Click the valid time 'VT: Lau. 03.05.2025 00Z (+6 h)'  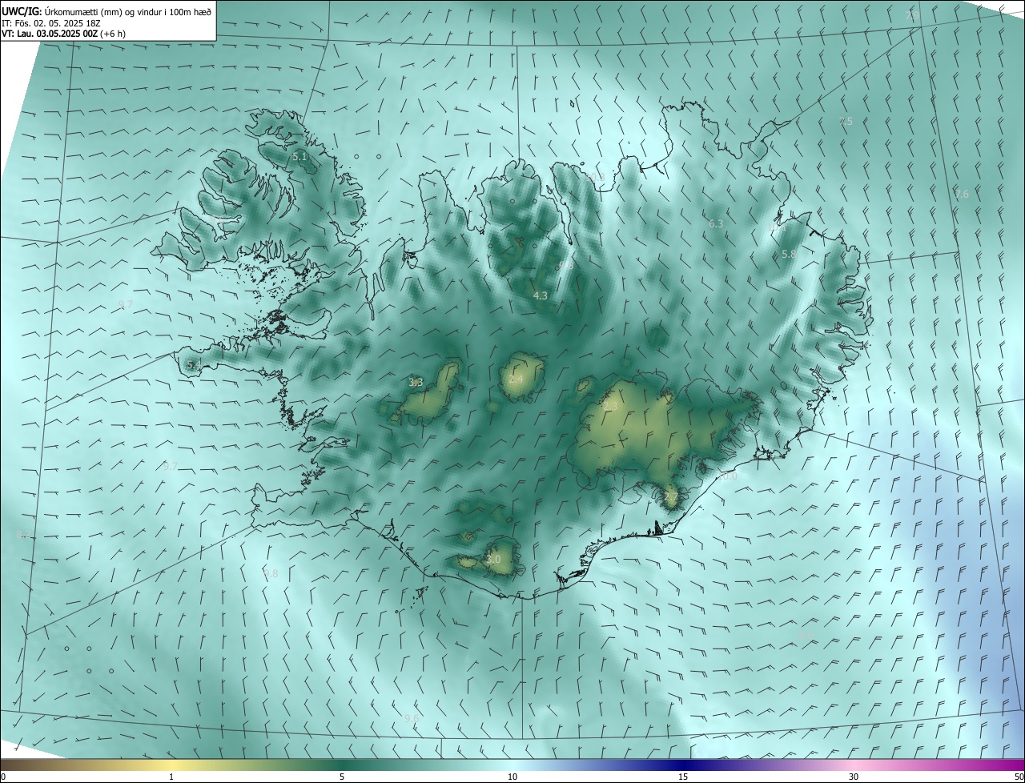click(x=63, y=34)
